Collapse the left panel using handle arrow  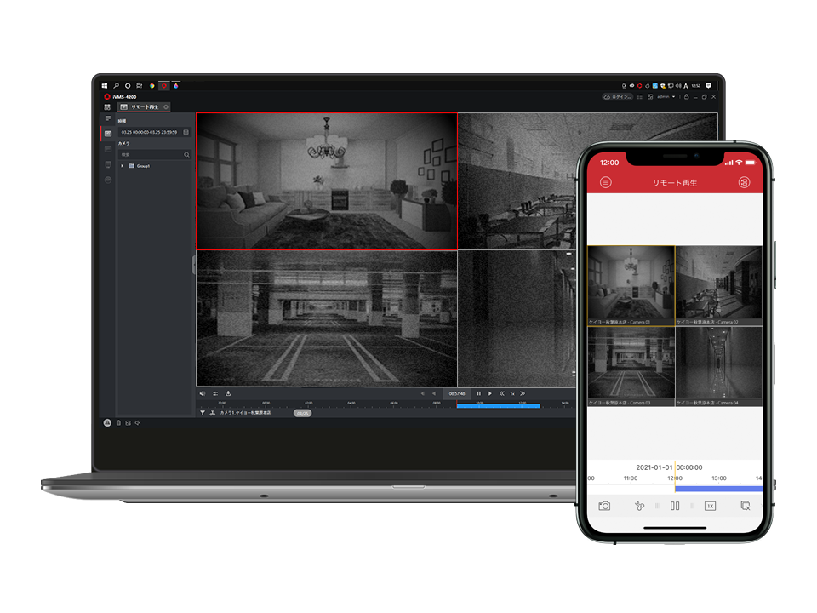[x=194, y=265]
